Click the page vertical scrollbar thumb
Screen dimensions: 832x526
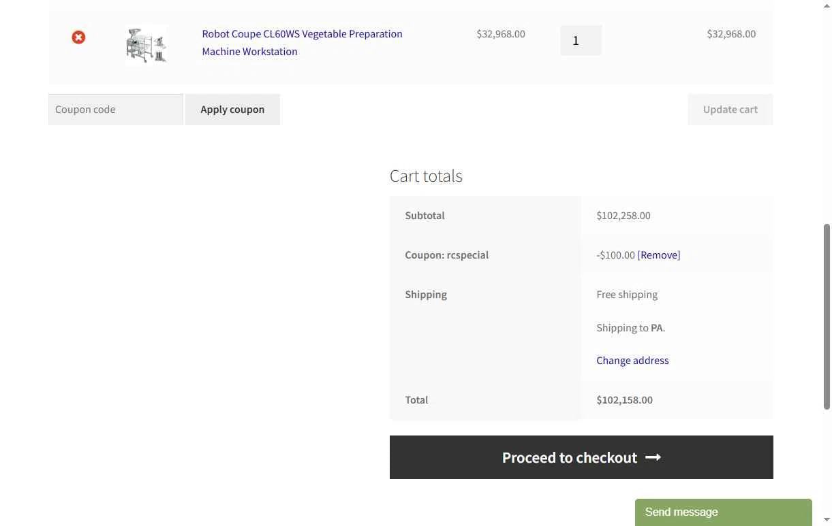(x=827, y=316)
